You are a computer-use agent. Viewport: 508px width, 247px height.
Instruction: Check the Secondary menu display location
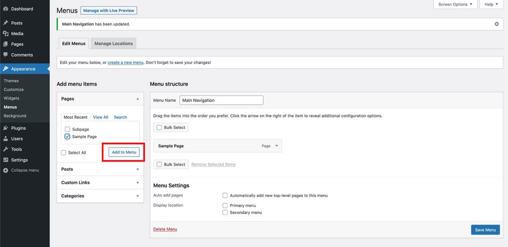[225, 213]
